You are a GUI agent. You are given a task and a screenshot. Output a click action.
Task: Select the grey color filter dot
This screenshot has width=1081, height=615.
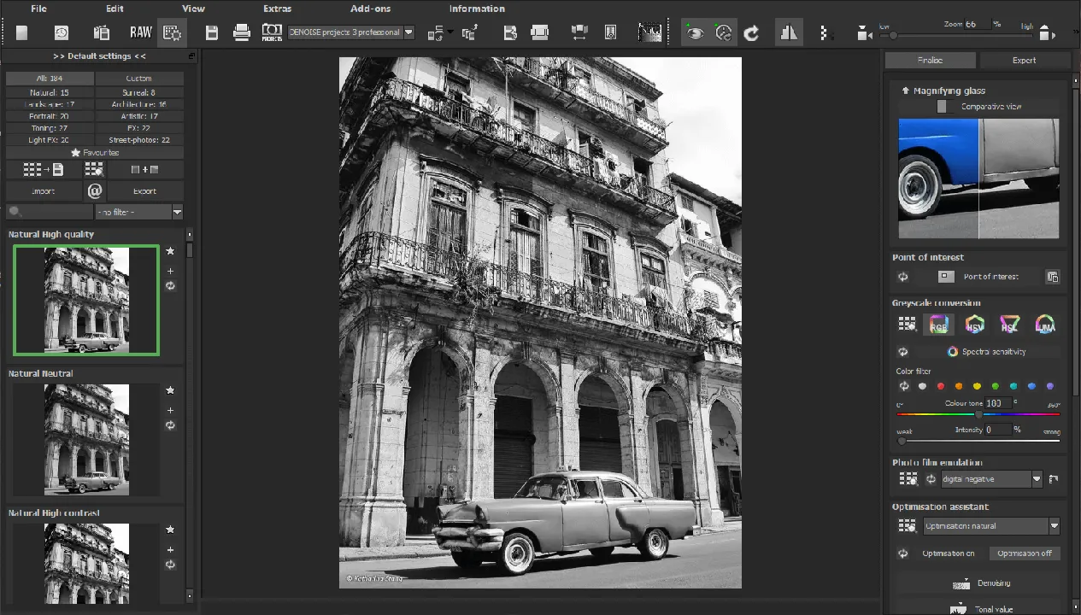pyautogui.click(x=922, y=386)
